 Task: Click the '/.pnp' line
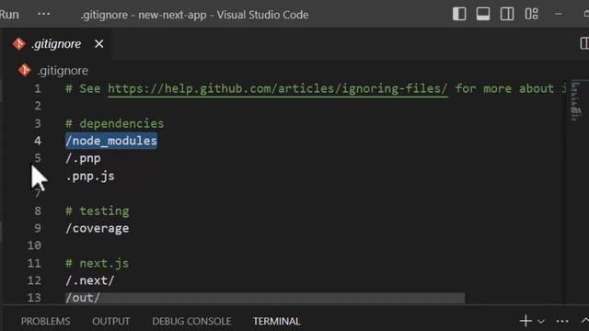point(83,158)
